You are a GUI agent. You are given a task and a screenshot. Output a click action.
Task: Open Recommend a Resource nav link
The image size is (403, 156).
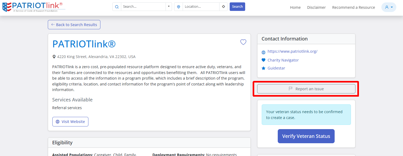click(354, 7)
